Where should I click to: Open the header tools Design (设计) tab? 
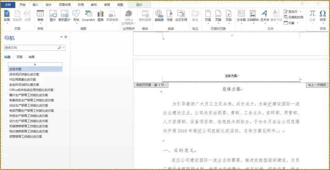click(x=139, y=5)
